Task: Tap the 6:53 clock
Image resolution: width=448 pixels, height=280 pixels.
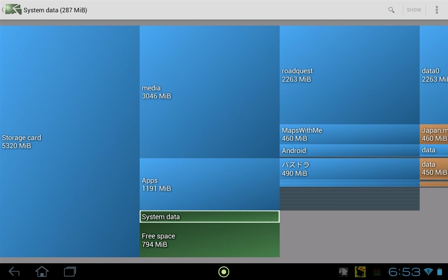Action: coord(404,272)
